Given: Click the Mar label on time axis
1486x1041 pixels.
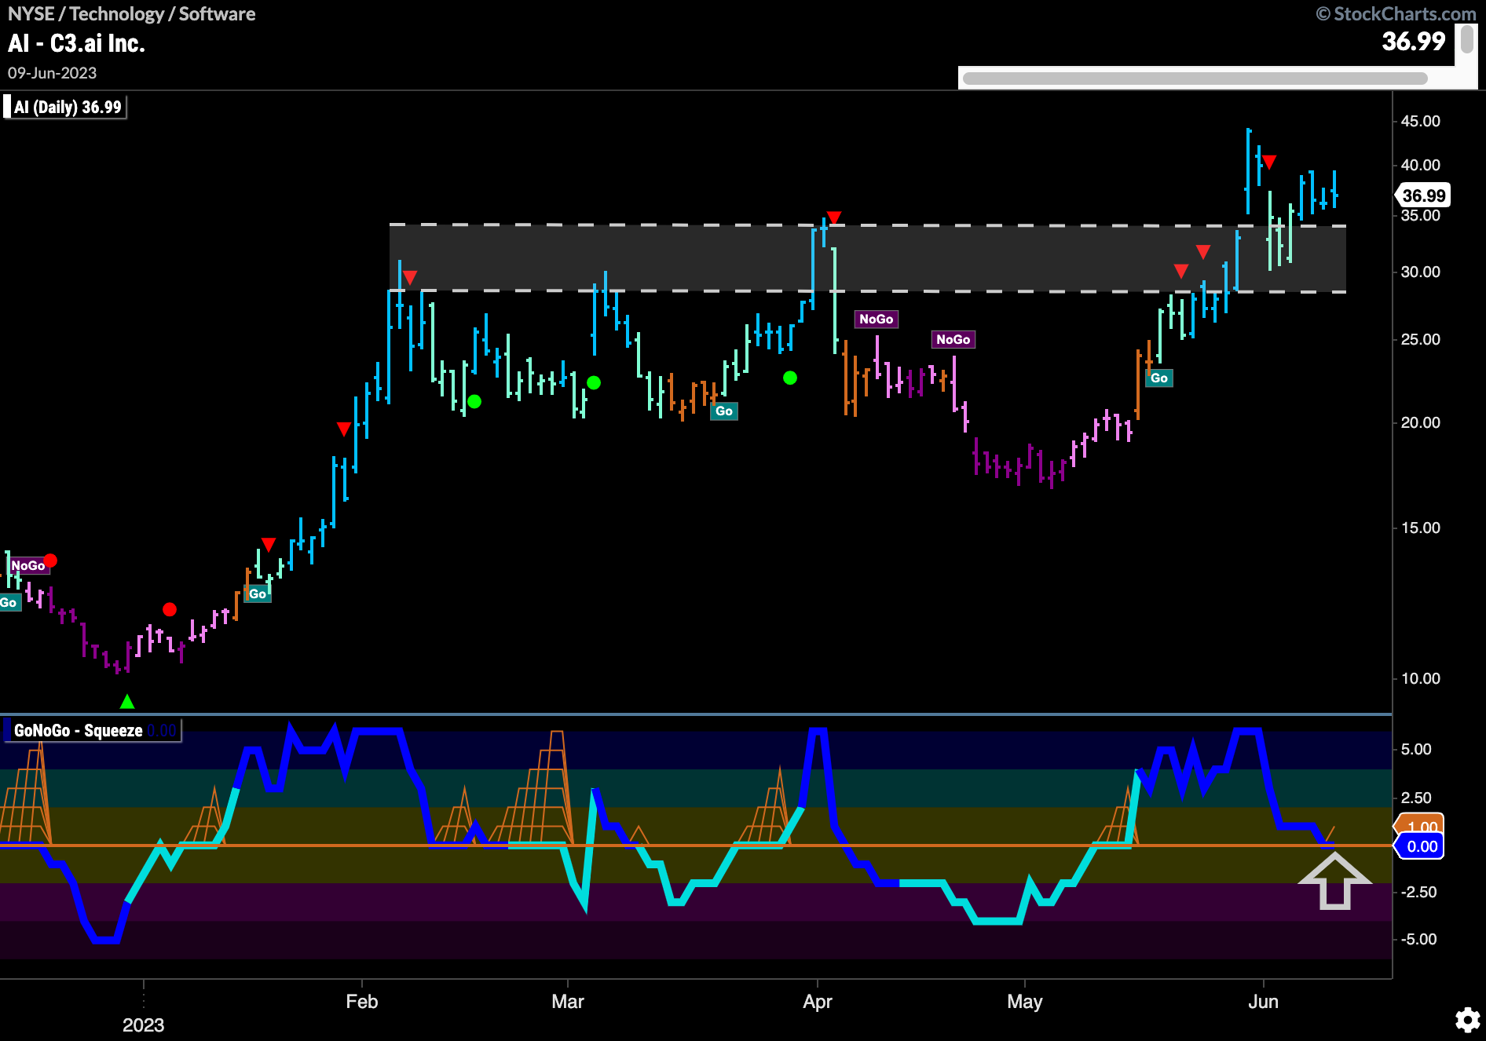Looking at the screenshot, I should click(568, 1002).
